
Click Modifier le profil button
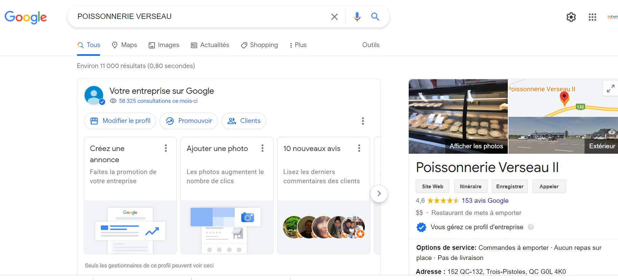(x=120, y=121)
